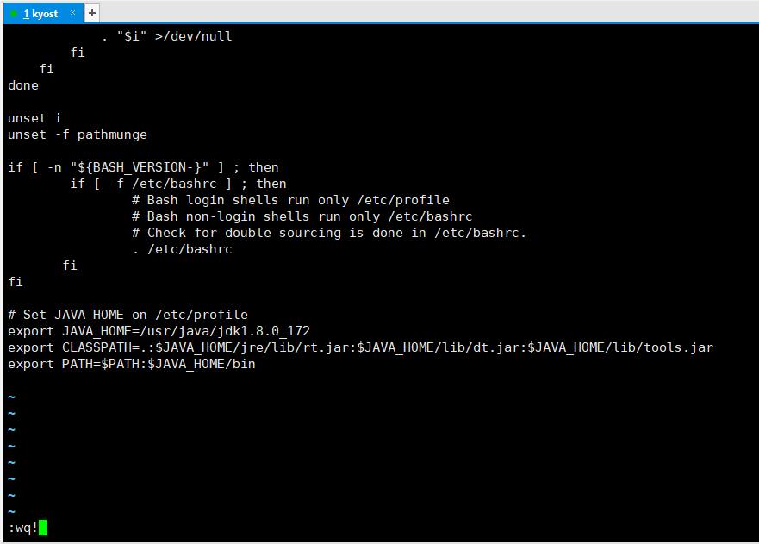The image size is (759, 544).
Task: Click the 'export PATH=$PATH:$JAVA_HOME/bin' line
Action: [x=132, y=365]
